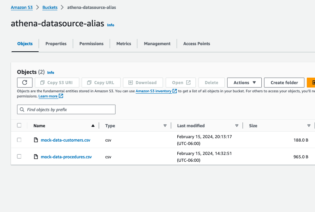Open the Actions dropdown menu
The image size is (315, 212).
244,82
